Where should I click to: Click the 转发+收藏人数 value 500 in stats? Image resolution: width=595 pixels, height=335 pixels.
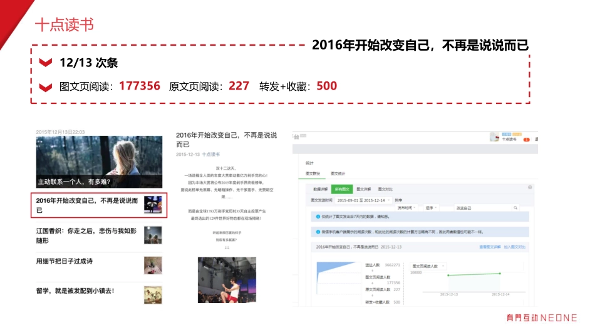tap(397, 302)
